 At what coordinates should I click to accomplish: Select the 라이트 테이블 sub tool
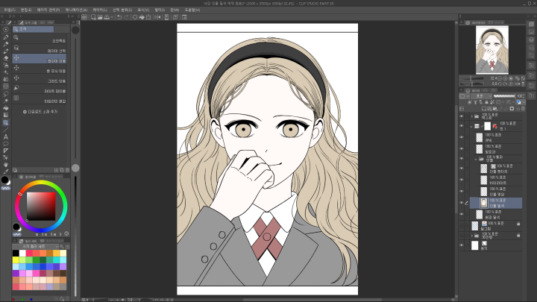click(40, 89)
